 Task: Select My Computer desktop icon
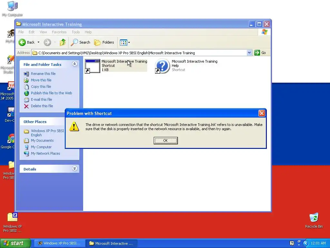[13, 9]
